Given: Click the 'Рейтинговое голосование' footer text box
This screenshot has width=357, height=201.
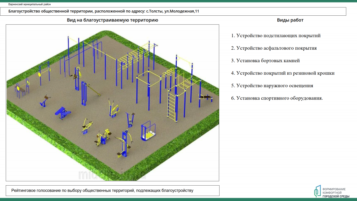Looking at the screenshot, I should pos(112,191).
